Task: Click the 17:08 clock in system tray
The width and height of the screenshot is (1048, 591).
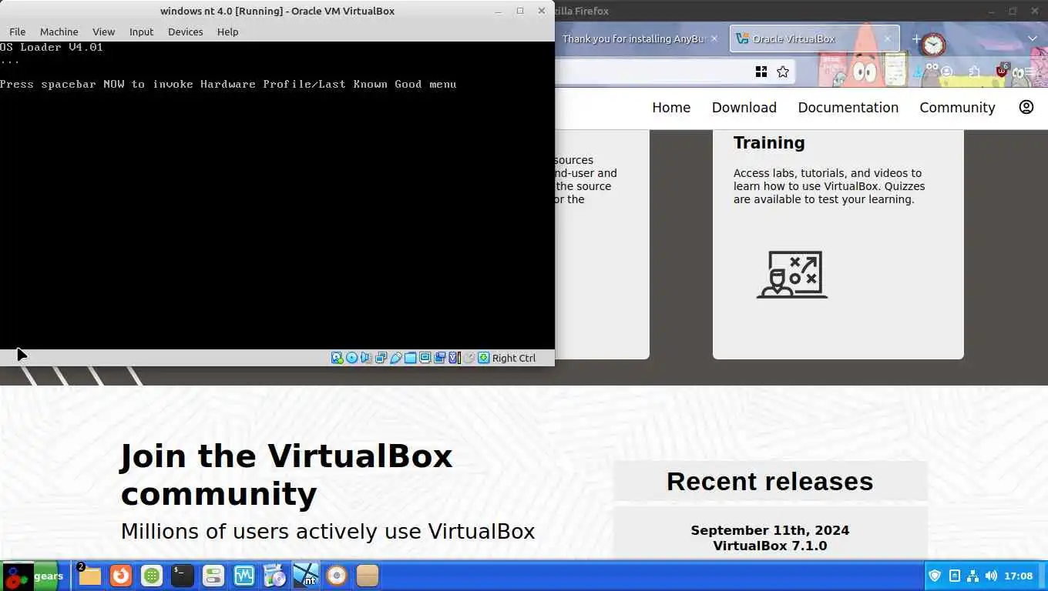Action: click(x=1019, y=576)
